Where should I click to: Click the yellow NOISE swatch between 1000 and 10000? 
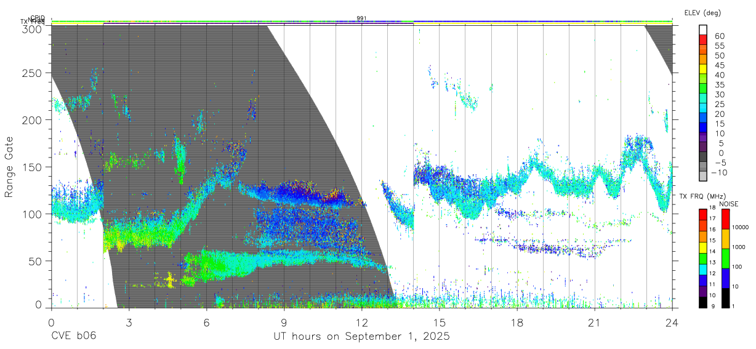pos(725,238)
